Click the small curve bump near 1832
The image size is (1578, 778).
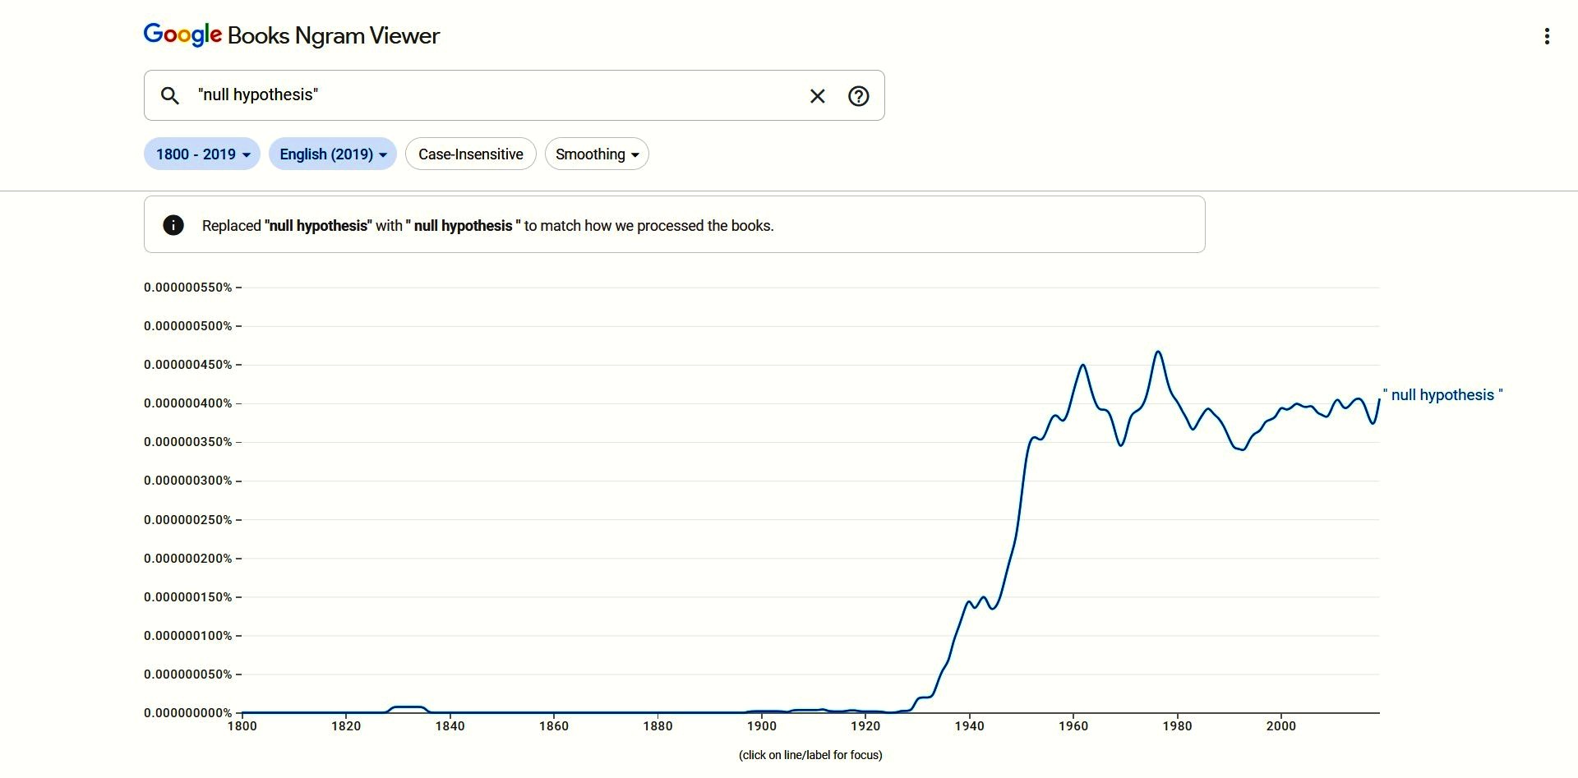(408, 707)
